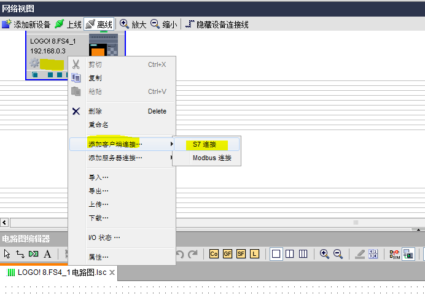This screenshot has height=297, width=425.
Task: Choose Rename (重命名) in context menu
Action: tap(122, 125)
